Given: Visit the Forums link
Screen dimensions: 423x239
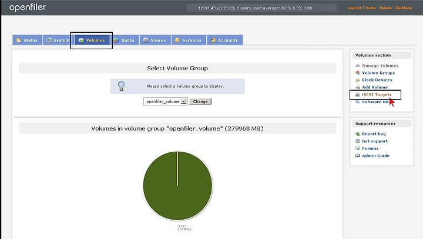Looking at the screenshot, I should (370, 148).
